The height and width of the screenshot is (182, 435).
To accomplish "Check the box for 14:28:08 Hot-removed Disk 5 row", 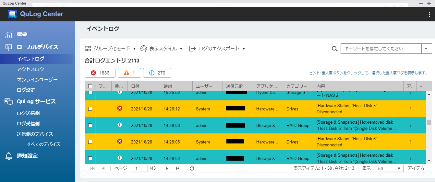I will point(90,125).
